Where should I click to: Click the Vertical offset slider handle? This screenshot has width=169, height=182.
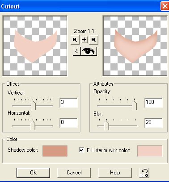click(33, 105)
